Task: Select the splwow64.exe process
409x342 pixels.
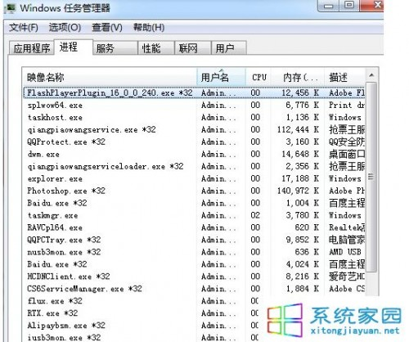Action: (195, 105)
